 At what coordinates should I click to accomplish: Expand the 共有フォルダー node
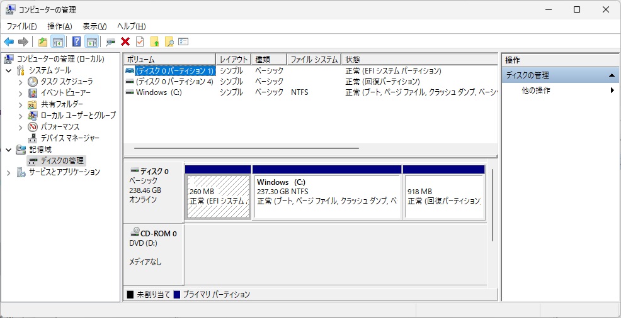tap(21, 105)
